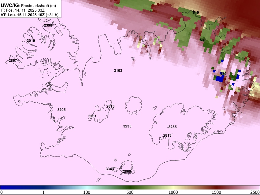Viewport: 260px width, 195px height.
Task: Click the map value 2869
Action: point(127,171)
